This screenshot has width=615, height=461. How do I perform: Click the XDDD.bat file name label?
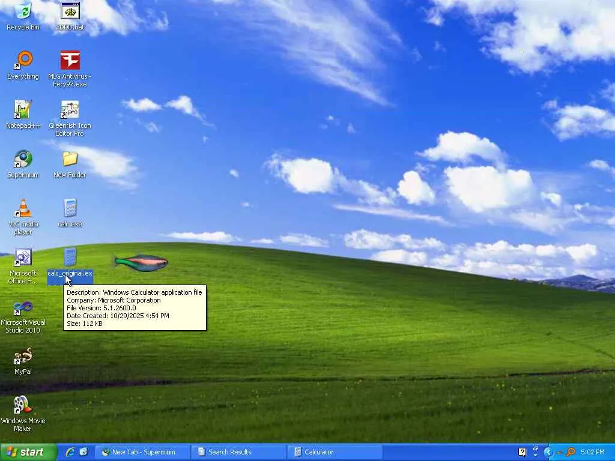70,27
